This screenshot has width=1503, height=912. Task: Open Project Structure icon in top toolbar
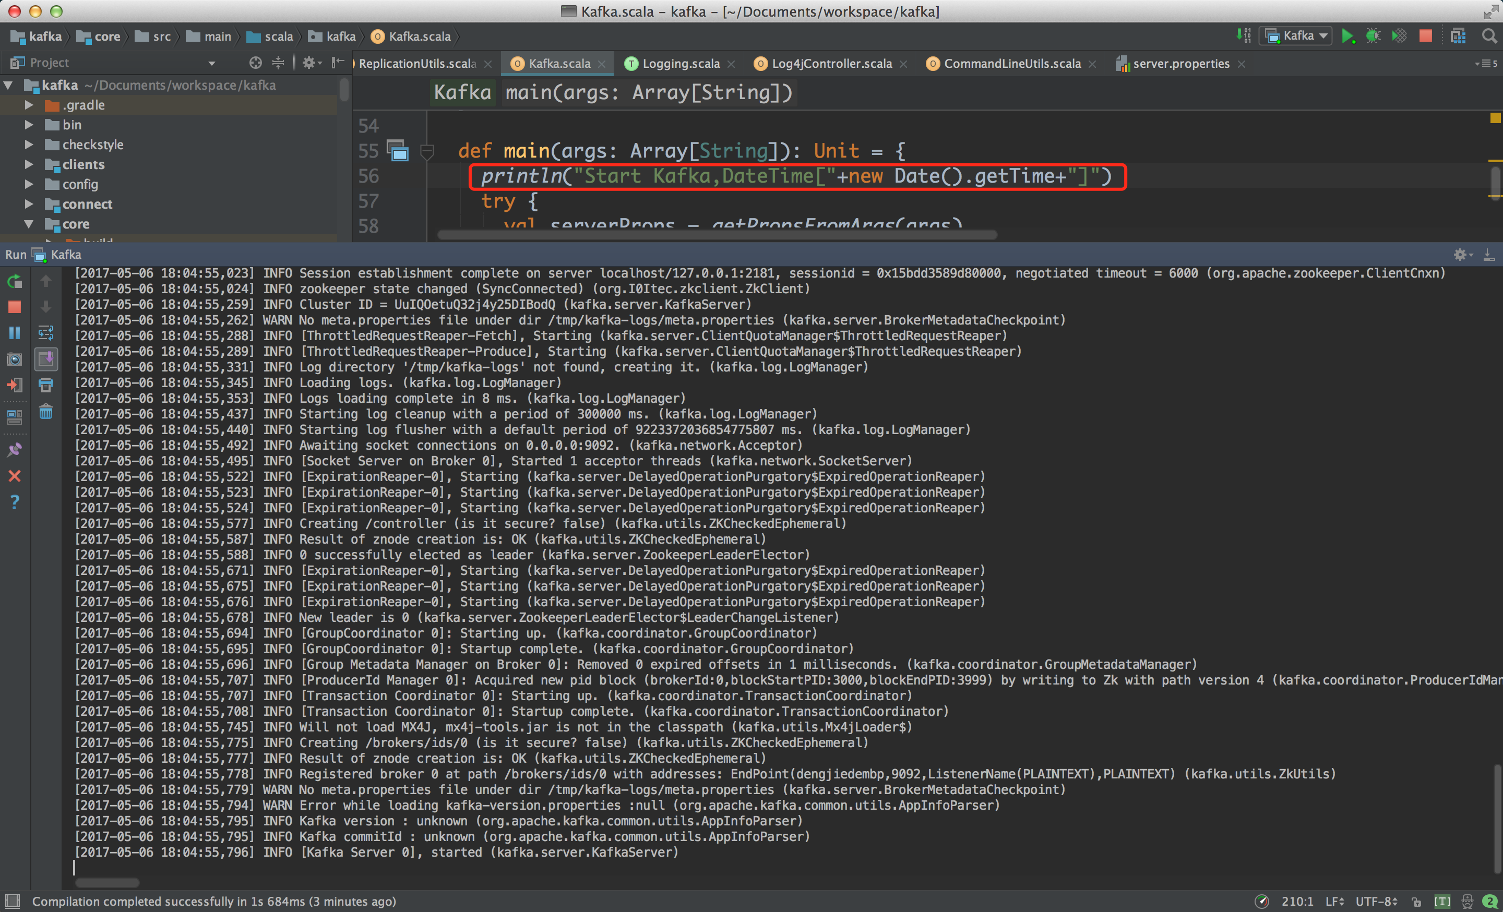pos(1458,36)
